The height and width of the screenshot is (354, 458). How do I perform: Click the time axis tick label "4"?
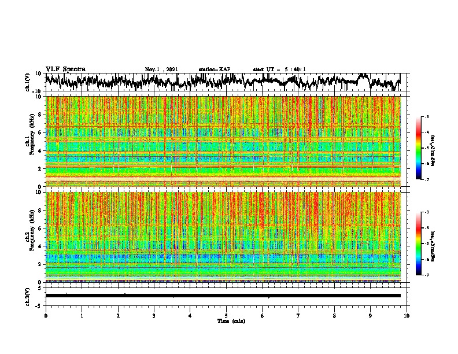coord(190,316)
